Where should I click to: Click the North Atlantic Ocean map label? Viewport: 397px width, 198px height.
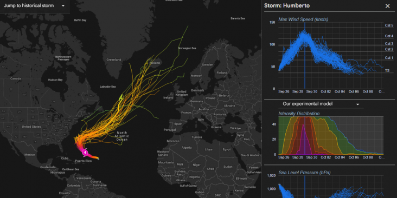click(x=122, y=136)
